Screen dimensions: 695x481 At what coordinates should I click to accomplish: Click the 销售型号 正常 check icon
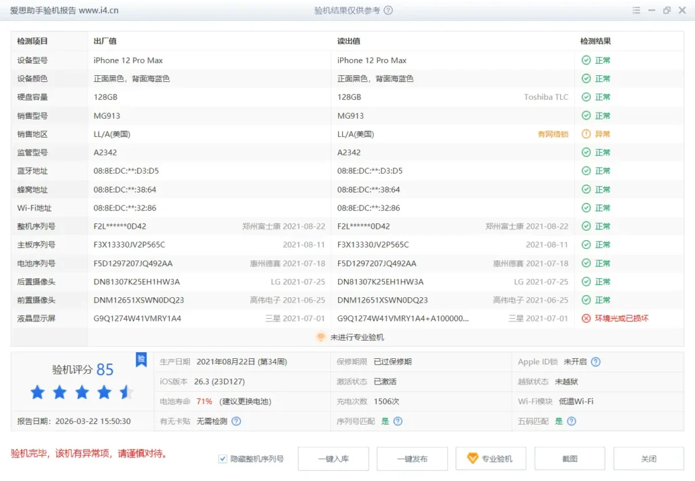click(586, 115)
